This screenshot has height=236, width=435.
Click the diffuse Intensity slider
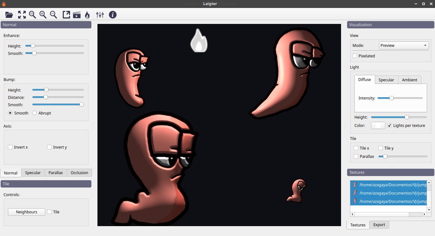pos(400,98)
